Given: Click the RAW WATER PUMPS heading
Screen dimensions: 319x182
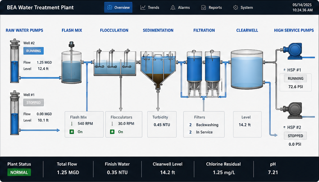Looking at the screenshot, I should (x=24, y=30).
